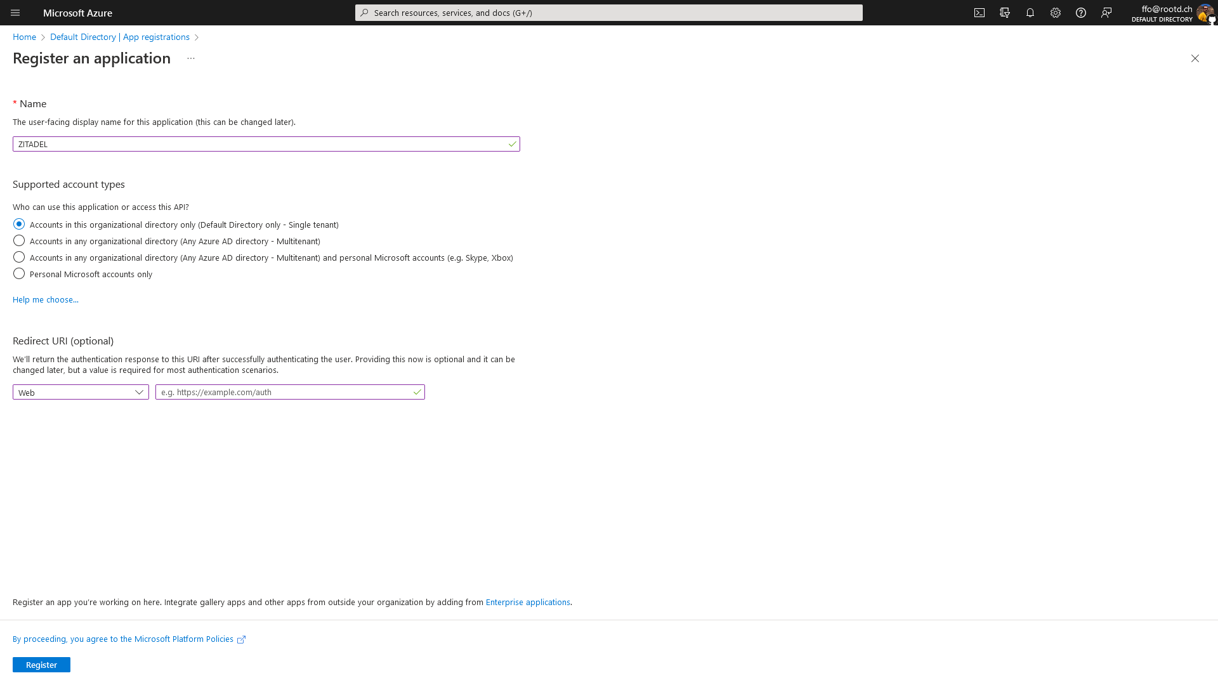Click the Home breadcrumb menu item
This screenshot has height=685, width=1218.
click(x=24, y=36)
